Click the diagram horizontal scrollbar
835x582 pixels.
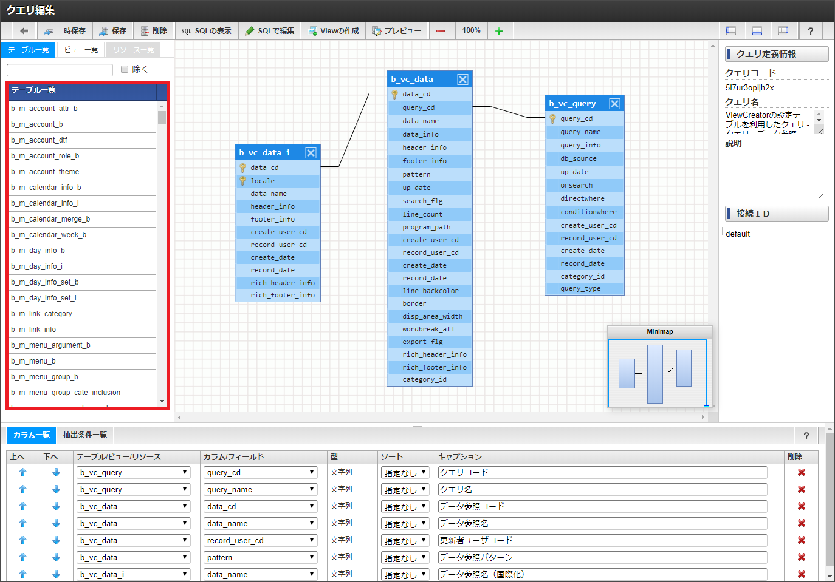(x=442, y=417)
